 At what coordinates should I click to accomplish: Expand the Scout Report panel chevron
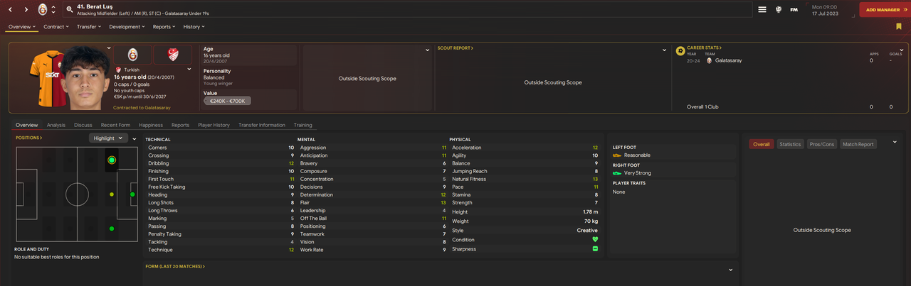(x=665, y=50)
